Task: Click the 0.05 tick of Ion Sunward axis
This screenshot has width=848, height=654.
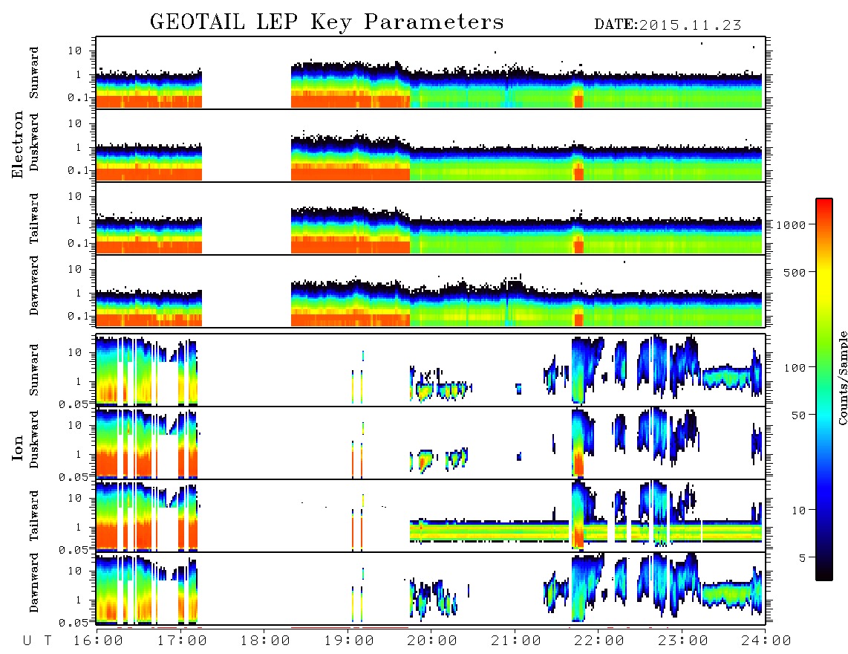Action: pyautogui.click(x=73, y=404)
